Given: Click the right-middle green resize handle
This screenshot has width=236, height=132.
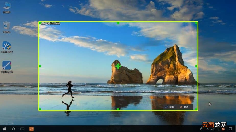Looking at the screenshot, I should (x=196, y=66).
